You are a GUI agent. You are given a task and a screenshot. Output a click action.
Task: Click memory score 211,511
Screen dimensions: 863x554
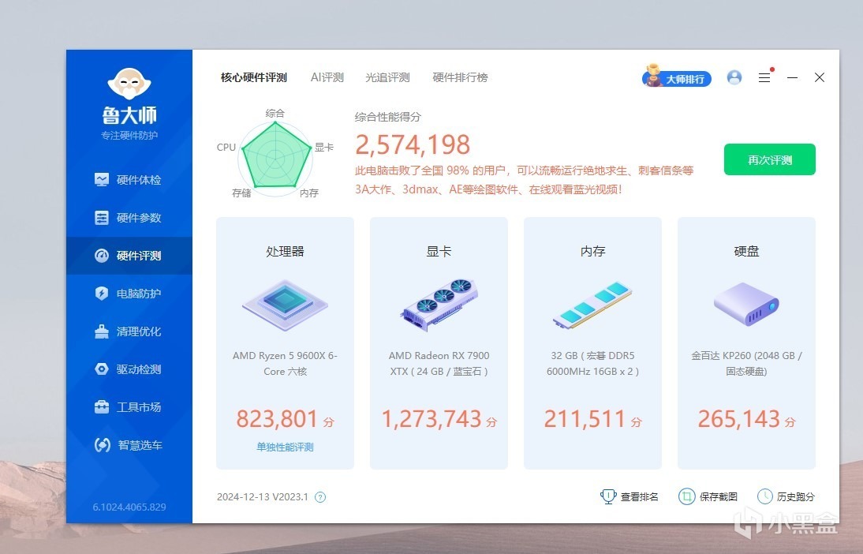click(585, 418)
